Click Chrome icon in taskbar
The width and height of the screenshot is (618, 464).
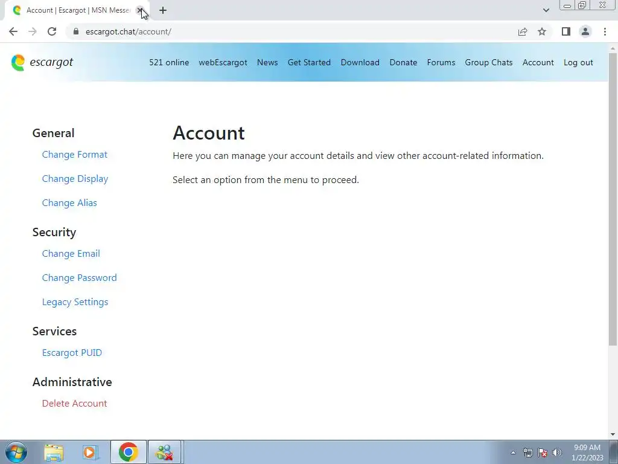pyautogui.click(x=128, y=452)
